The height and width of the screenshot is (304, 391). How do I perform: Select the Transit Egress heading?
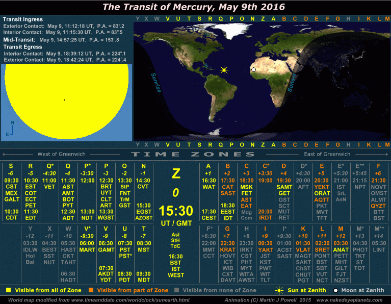point(22,46)
